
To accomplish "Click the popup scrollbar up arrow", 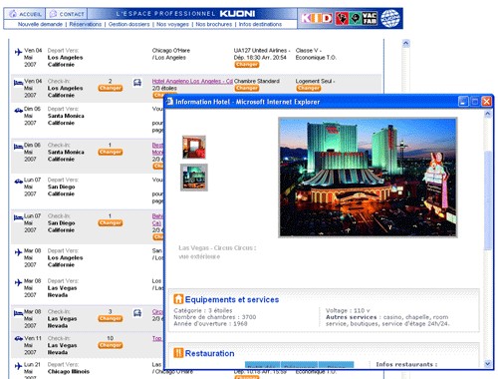I will pyautogui.click(x=487, y=114).
